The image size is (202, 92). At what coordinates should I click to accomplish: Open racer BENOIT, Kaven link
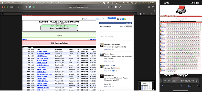coord(41,56)
